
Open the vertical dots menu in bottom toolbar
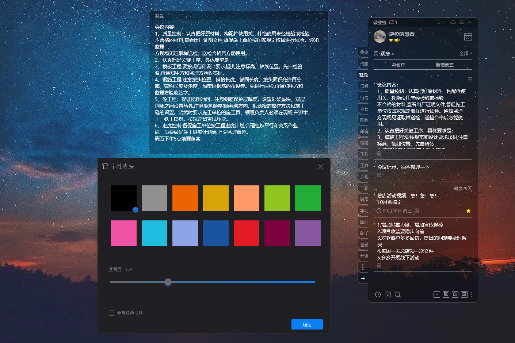point(471,294)
